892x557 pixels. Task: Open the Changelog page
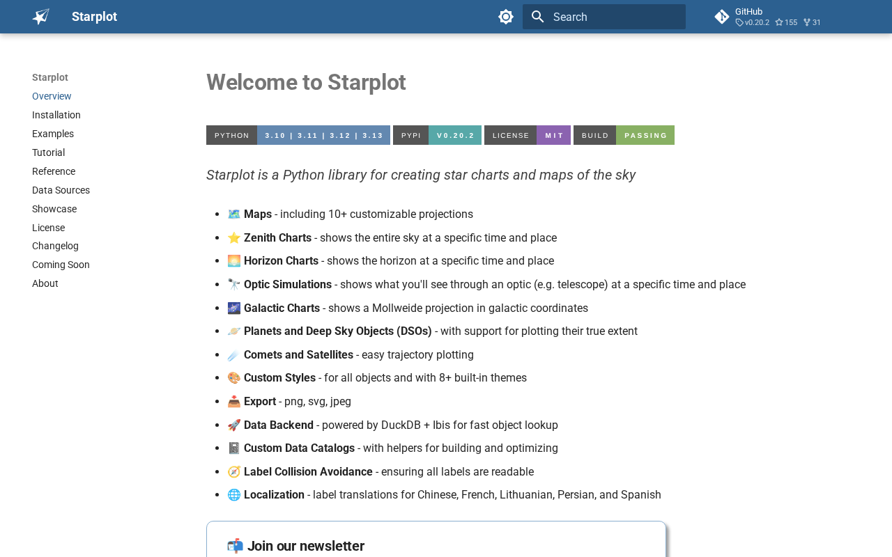coord(55,246)
